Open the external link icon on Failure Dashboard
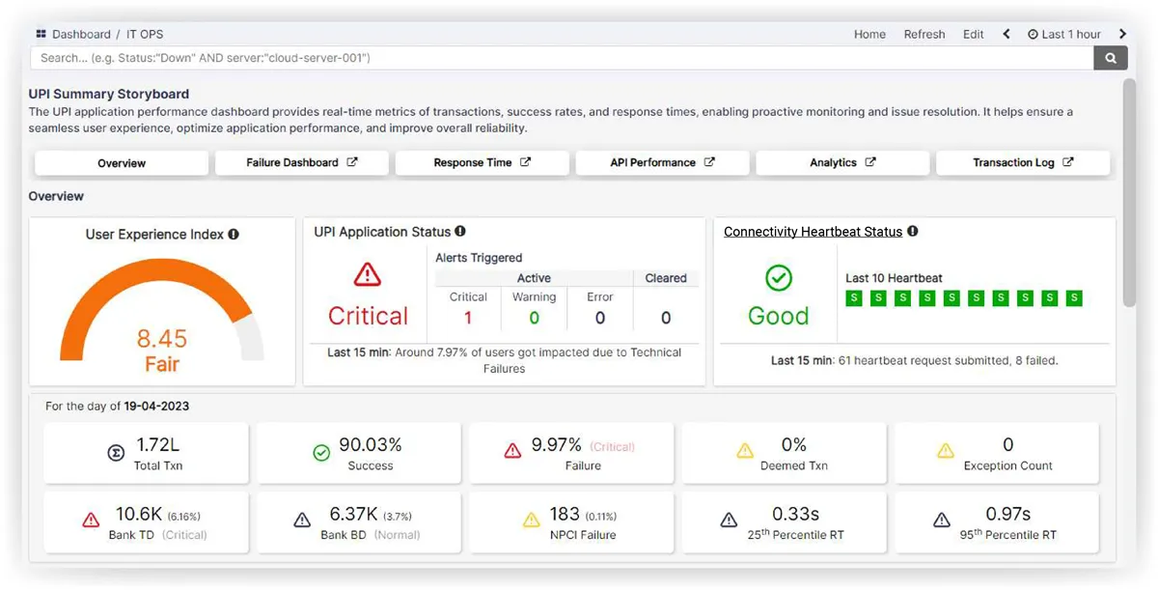1158x590 pixels. coord(352,162)
